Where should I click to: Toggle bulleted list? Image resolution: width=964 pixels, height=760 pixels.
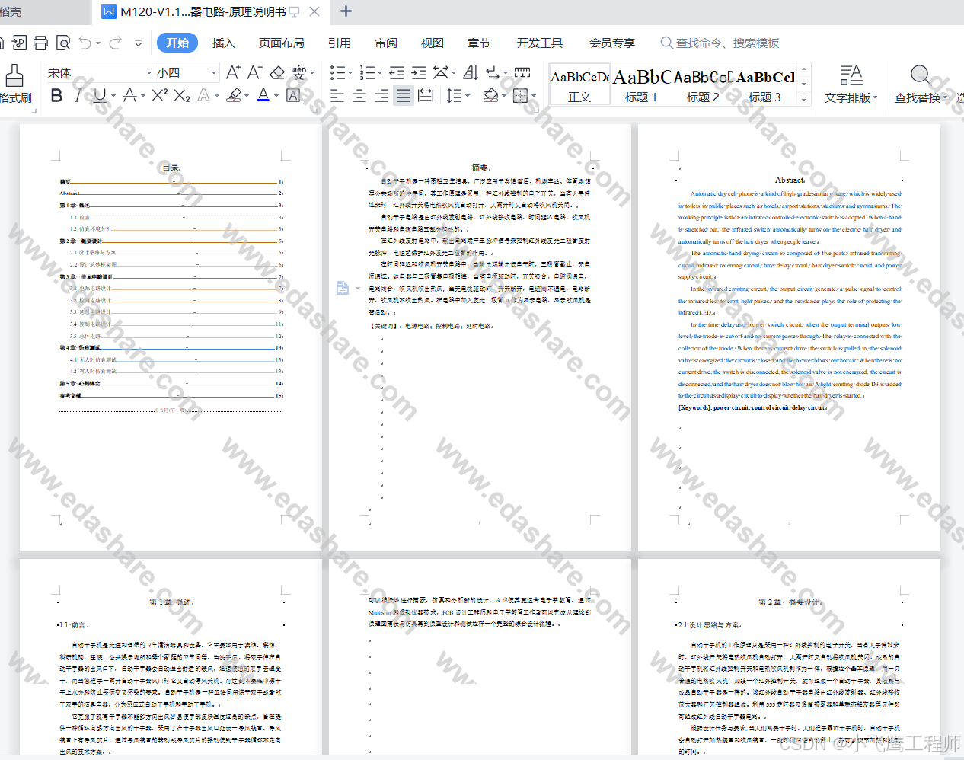[337, 72]
